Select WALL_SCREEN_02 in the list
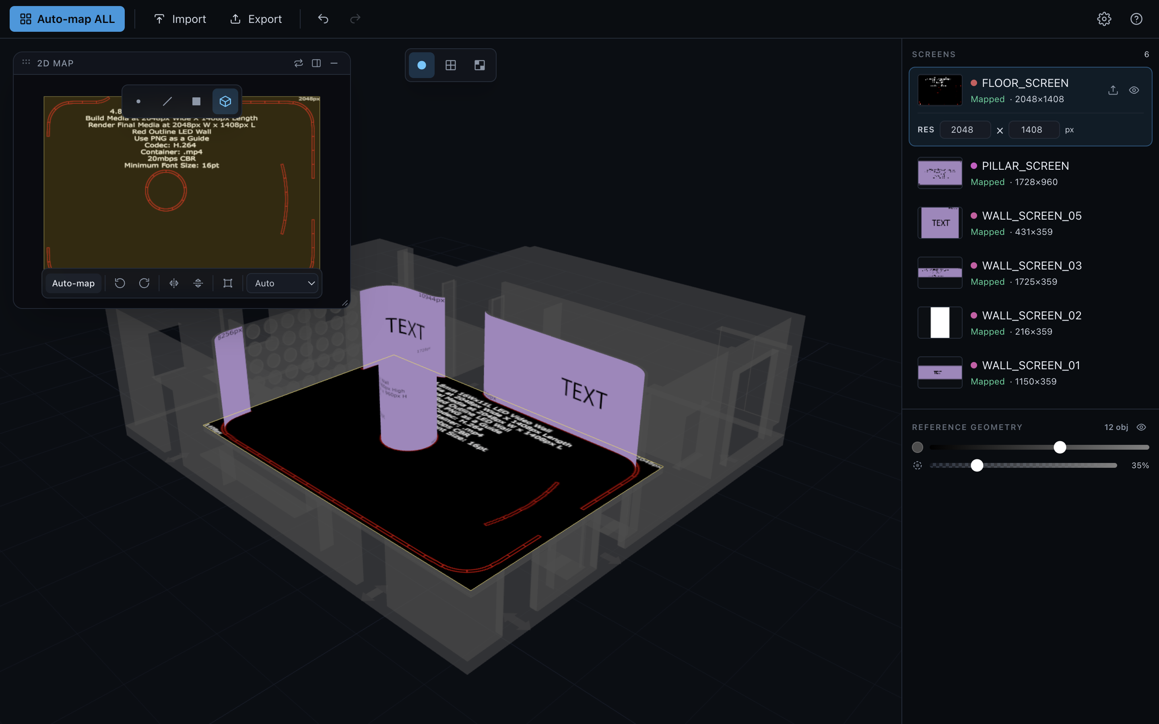The image size is (1159, 724). click(x=1030, y=323)
